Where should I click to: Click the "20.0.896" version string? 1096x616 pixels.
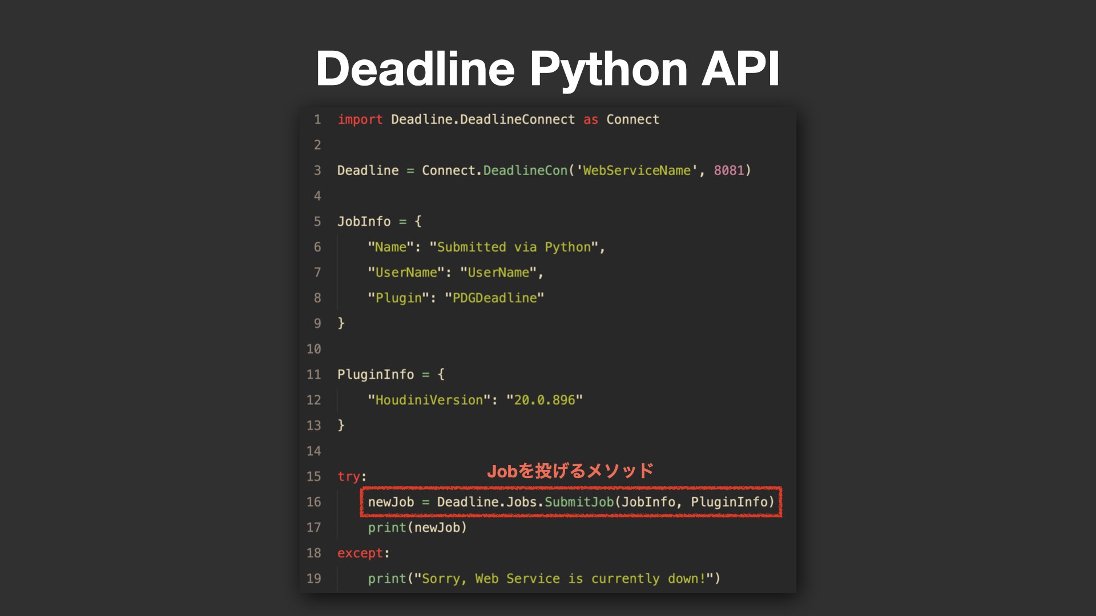(x=544, y=400)
